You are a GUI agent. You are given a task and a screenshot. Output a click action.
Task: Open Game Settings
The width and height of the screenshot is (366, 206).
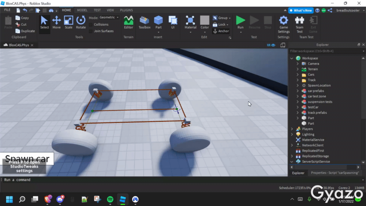click(x=284, y=25)
